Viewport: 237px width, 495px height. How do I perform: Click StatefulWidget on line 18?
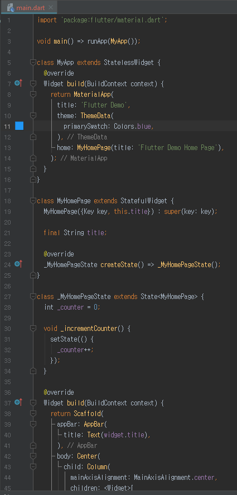click(x=144, y=201)
